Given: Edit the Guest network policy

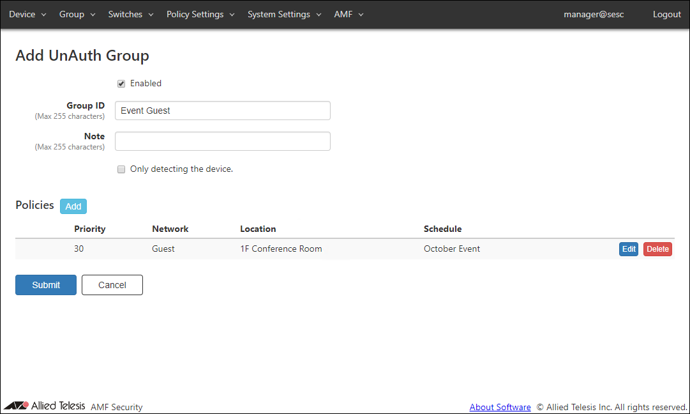Looking at the screenshot, I should pyautogui.click(x=629, y=249).
